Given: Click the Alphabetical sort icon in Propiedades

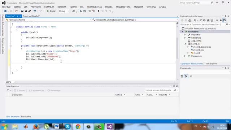Looking at the screenshot, I should coord(186,76).
